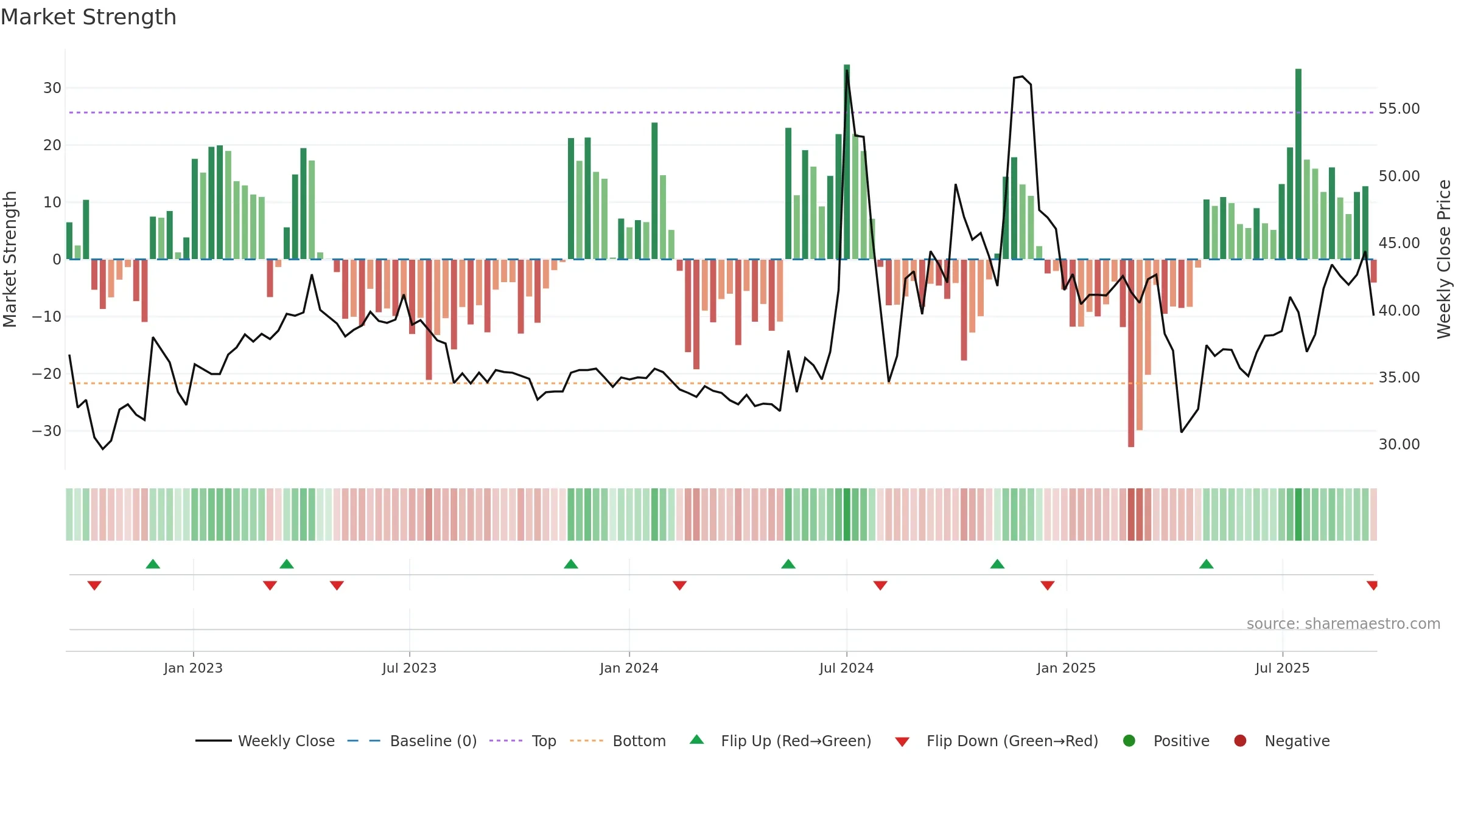The image size is (1461, 821).
Task: Click the Flip Up triangle between Jan 2025 and Jul 2025
Action: [1207, 564]
